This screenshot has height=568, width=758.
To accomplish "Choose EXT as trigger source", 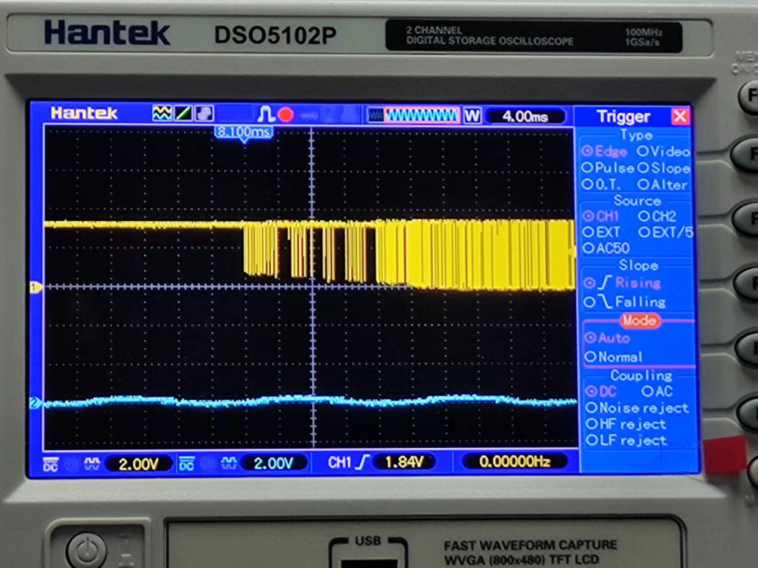I will click(601, 232).
